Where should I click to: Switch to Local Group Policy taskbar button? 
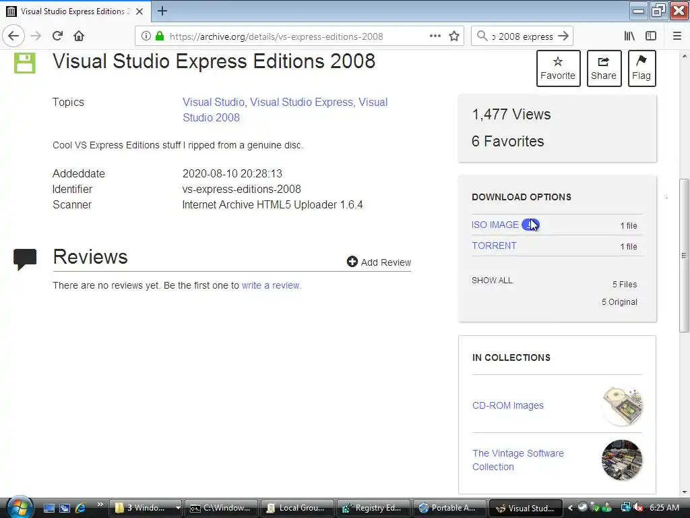click(297, 508)
